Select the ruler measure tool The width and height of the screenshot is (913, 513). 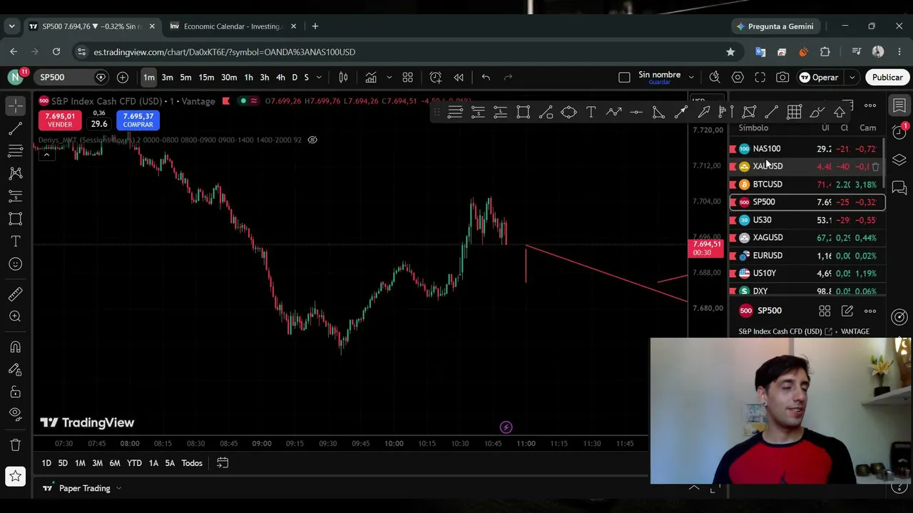click(x=16, y=294)
